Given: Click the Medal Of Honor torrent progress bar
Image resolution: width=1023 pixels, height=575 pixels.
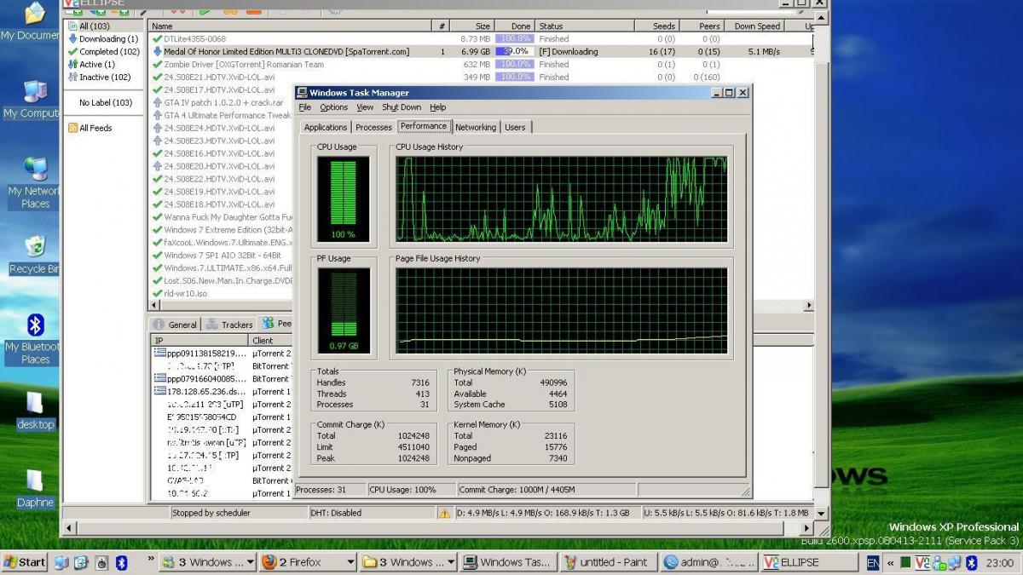Looking at the screenshot, I should pyautogui.click(x=515, y=52).
